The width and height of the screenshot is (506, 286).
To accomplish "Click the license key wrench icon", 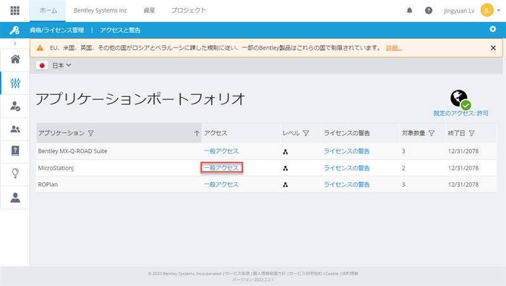I will tap(15, 30).
